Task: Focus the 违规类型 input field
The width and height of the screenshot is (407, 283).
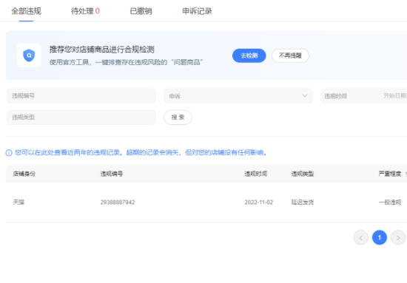Action: [81, 117]
